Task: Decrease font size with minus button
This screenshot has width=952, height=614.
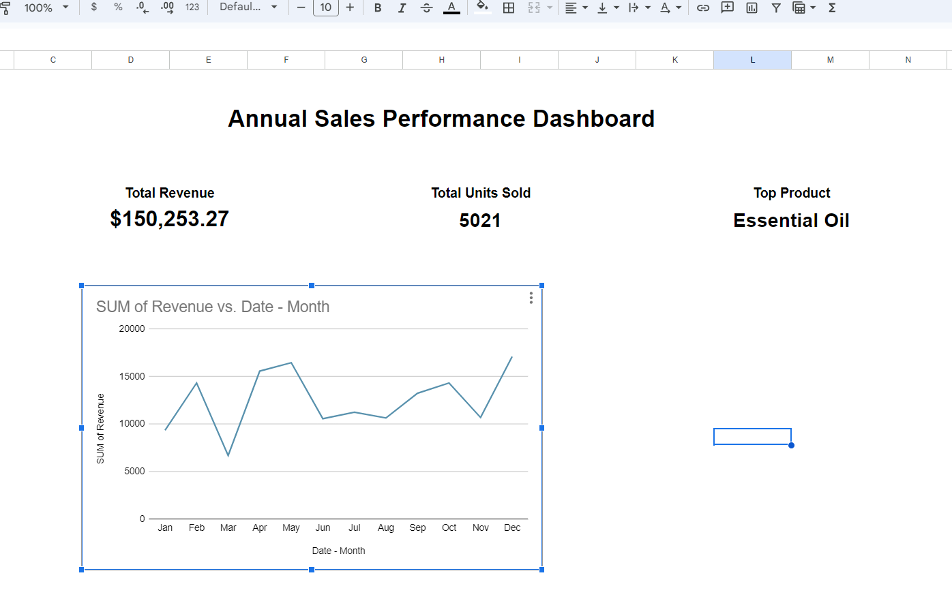Action: pyautogui.click(x=301, y=7)
